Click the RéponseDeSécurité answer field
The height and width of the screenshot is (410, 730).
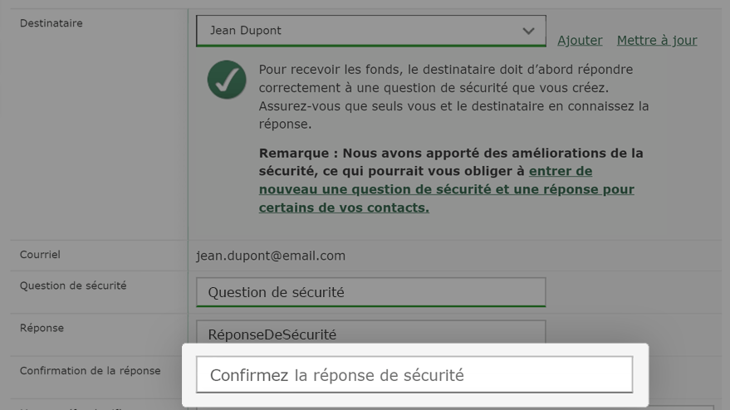(x=370, y=333)
